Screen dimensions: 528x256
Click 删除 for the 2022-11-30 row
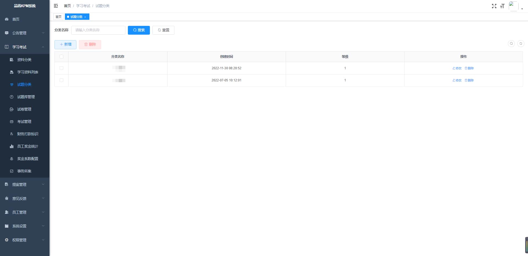pos(469,68)
